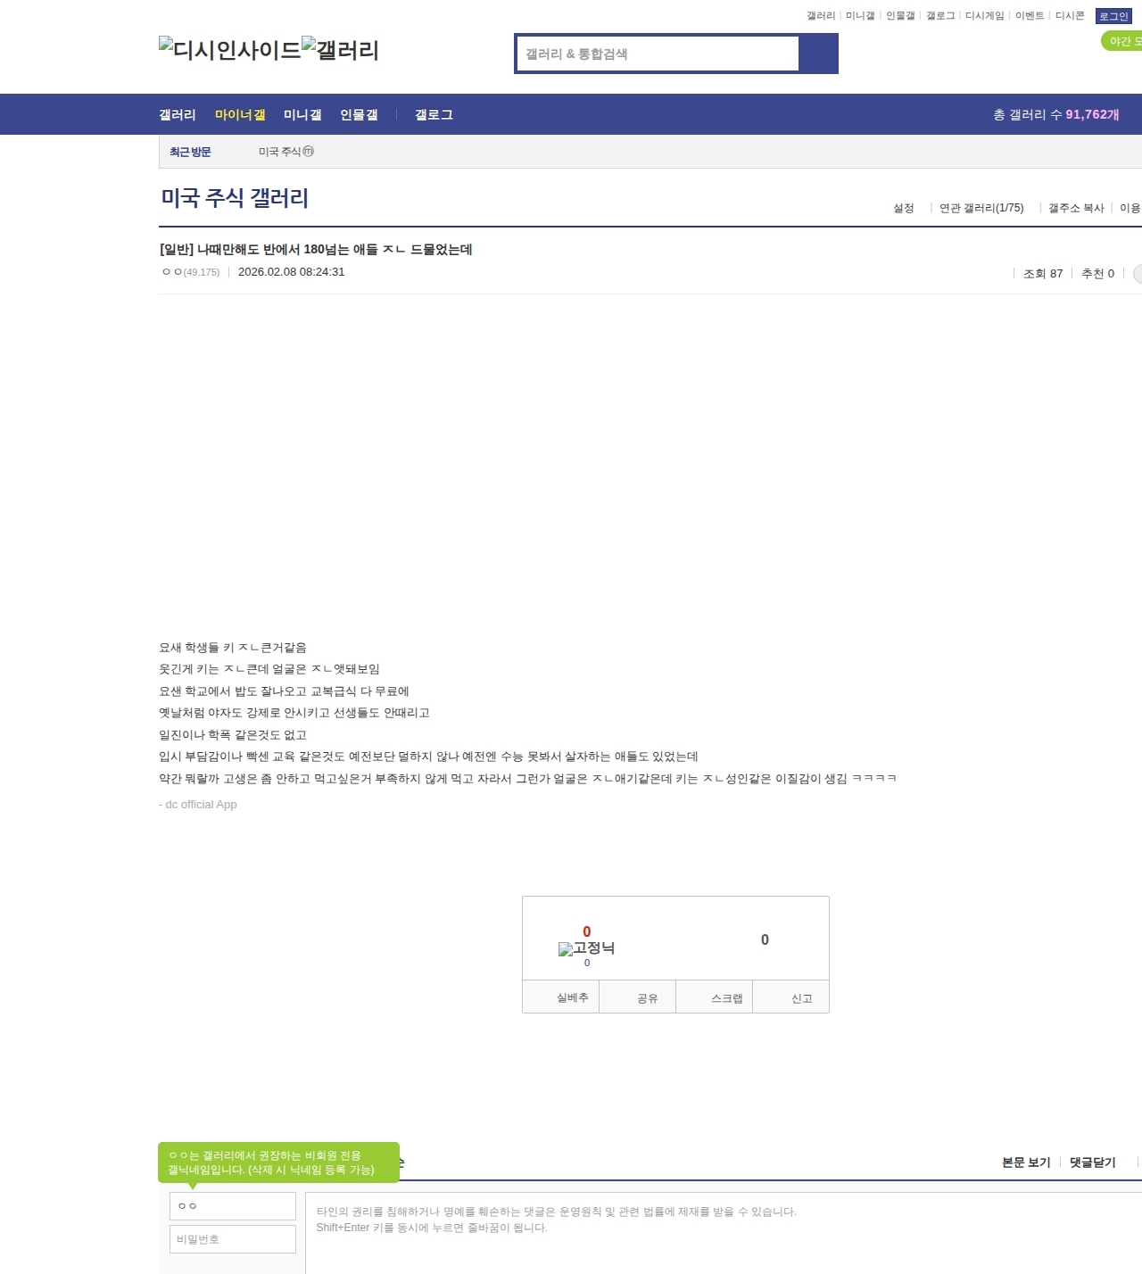The height and width of the screenshot is (1274, 1142).
Task: Click the line starting with 옛날처럼 야자도
Action: point(294,713)
